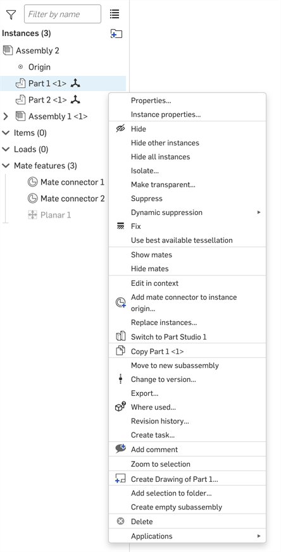
Task: Click the Filter by name field
Action: click(x=63, y=14)
